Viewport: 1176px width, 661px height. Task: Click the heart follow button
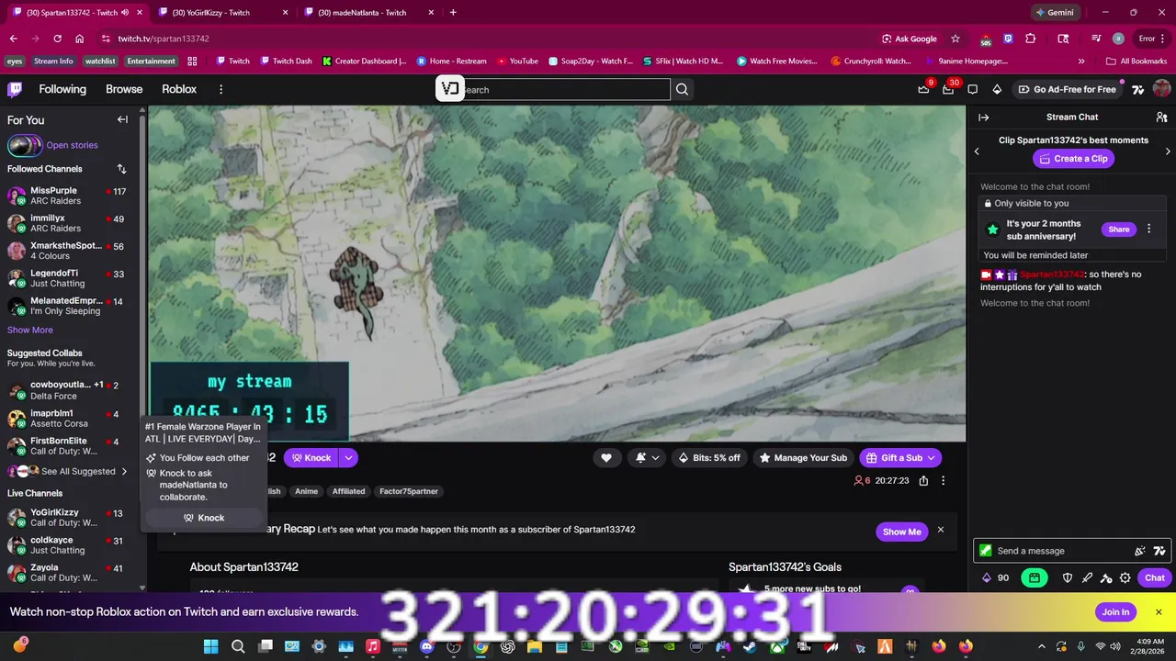click(606, 457)
